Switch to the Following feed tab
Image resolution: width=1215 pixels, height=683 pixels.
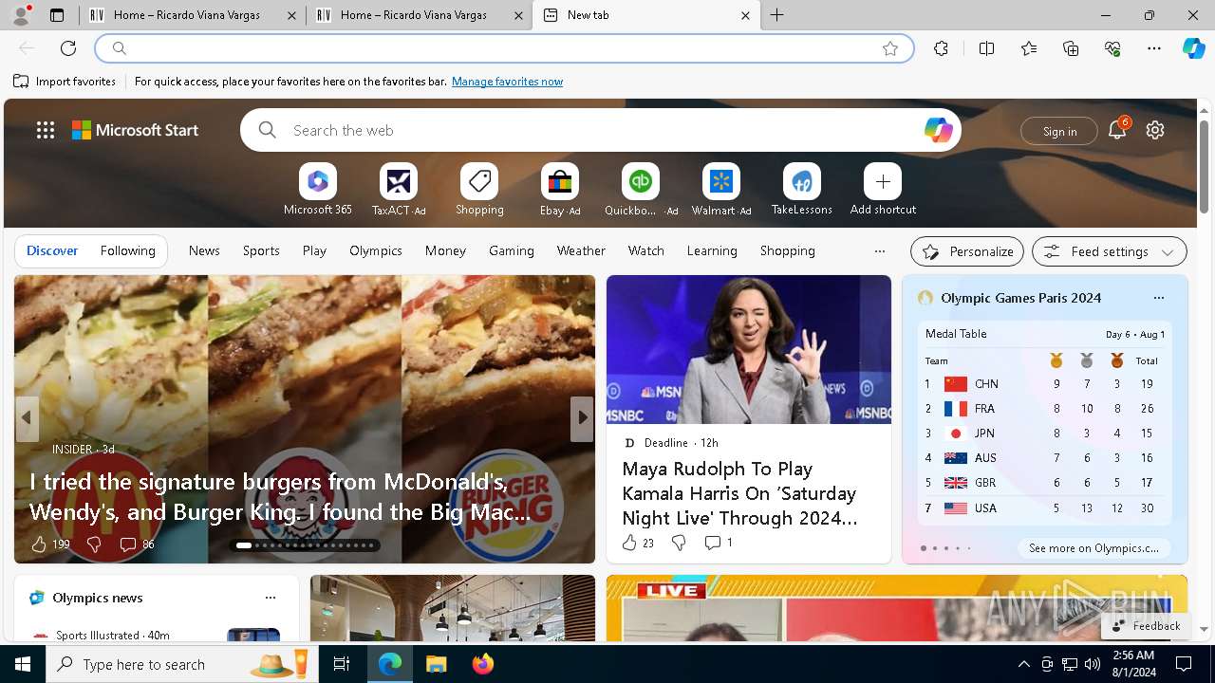tap(127, 251)
